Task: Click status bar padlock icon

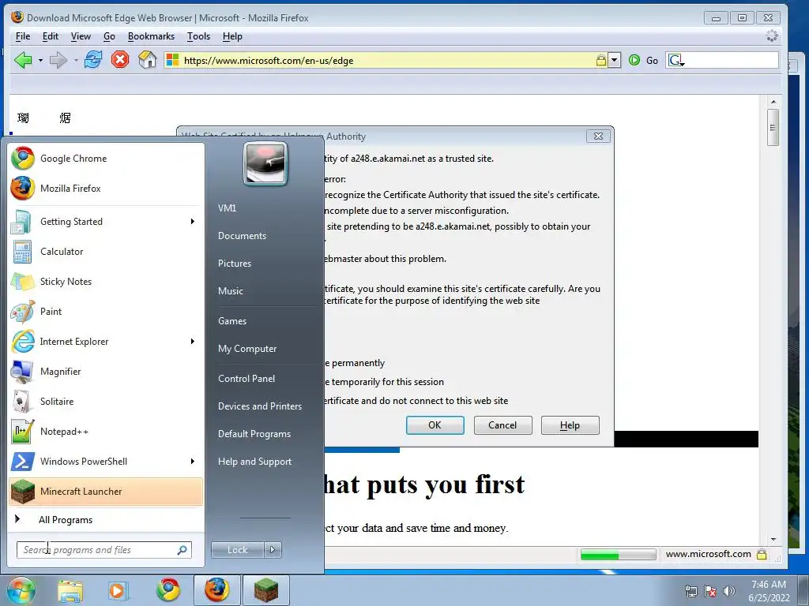Action: pos(762,555)
